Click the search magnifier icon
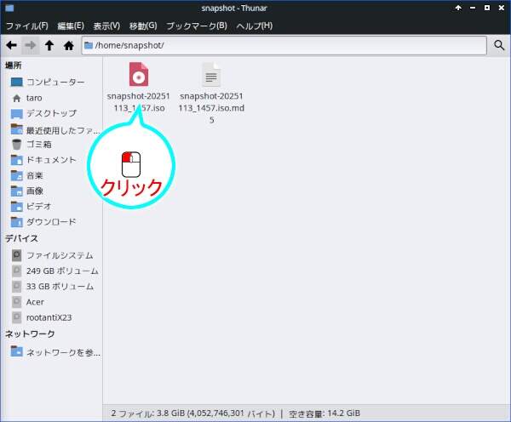The image size is (511, 422). pos(499,45)
